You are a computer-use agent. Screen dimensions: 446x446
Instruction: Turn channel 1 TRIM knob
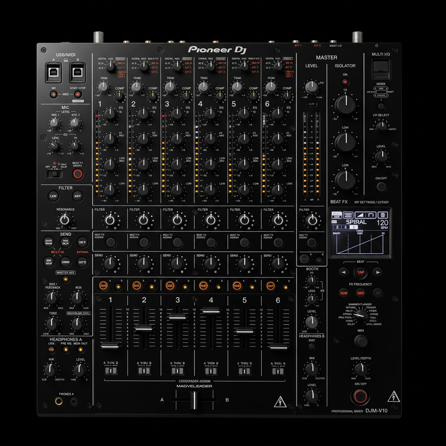point(104,87)
